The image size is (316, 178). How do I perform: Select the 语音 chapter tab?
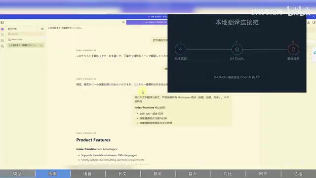coord(88,174)
